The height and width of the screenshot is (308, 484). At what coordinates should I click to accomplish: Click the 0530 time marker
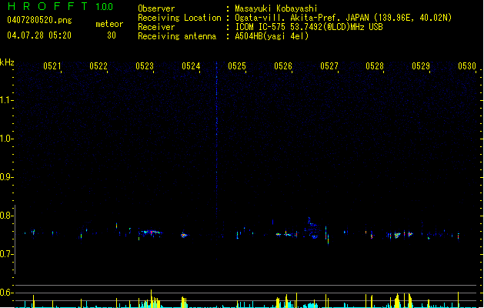click(x=467, y=66)
